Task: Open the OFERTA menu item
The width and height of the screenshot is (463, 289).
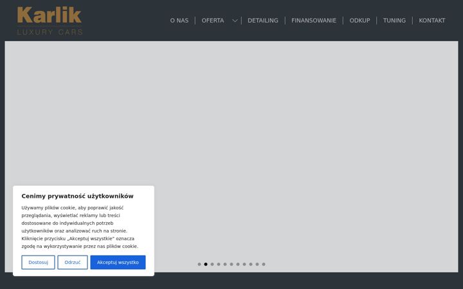Action: [213, 21]
